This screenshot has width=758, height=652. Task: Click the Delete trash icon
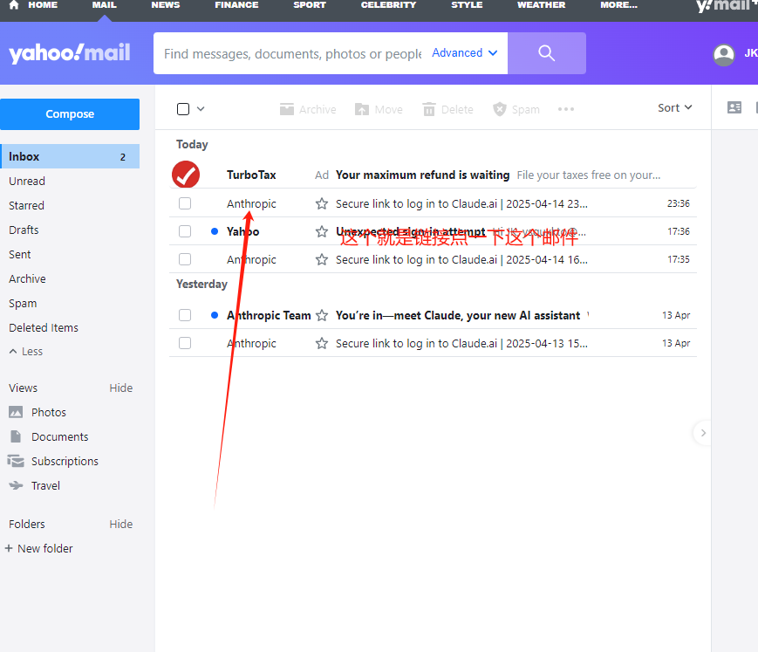point(429,109)
